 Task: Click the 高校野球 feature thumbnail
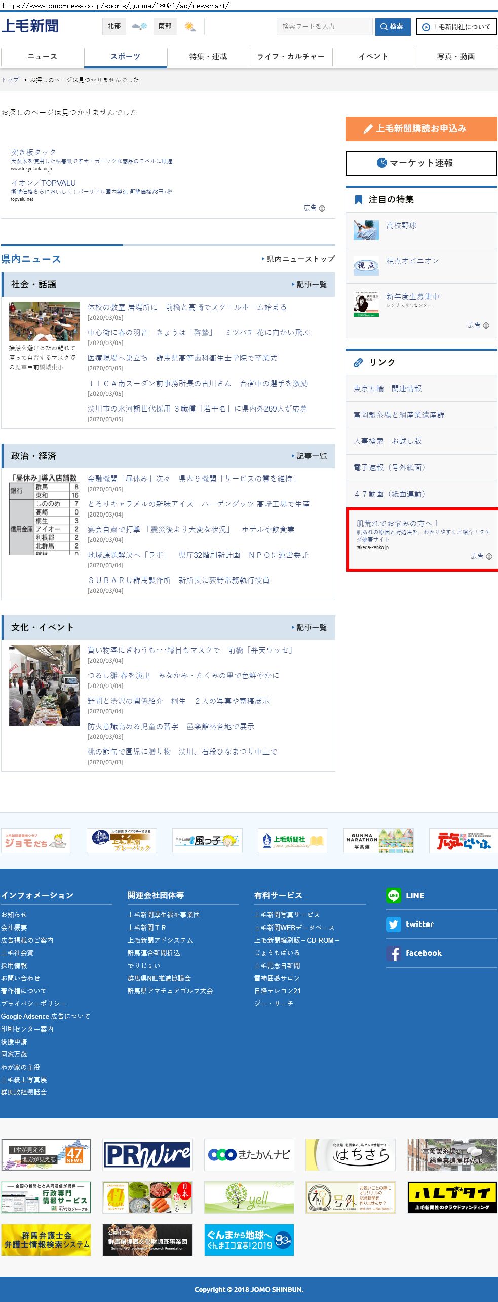tap(366, 230)
